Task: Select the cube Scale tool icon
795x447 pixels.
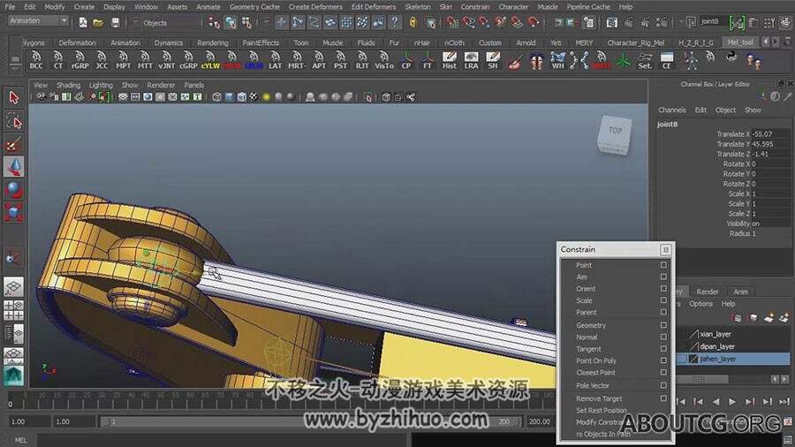Action: coord(13,212)
